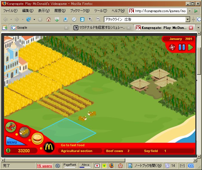Viewport: 202px width, 170px height.
Task: Click the spiral icon beside 15 users
Action: pos(57,166)
